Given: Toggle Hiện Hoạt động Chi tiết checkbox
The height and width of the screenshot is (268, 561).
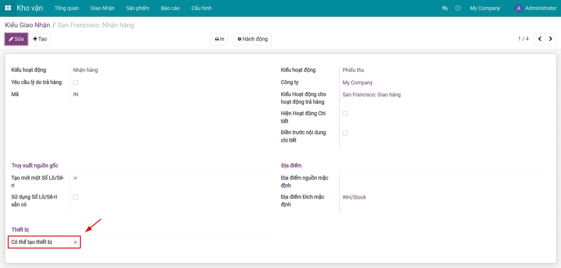Looking at the screenshot, I should click(x=345, y=113).
